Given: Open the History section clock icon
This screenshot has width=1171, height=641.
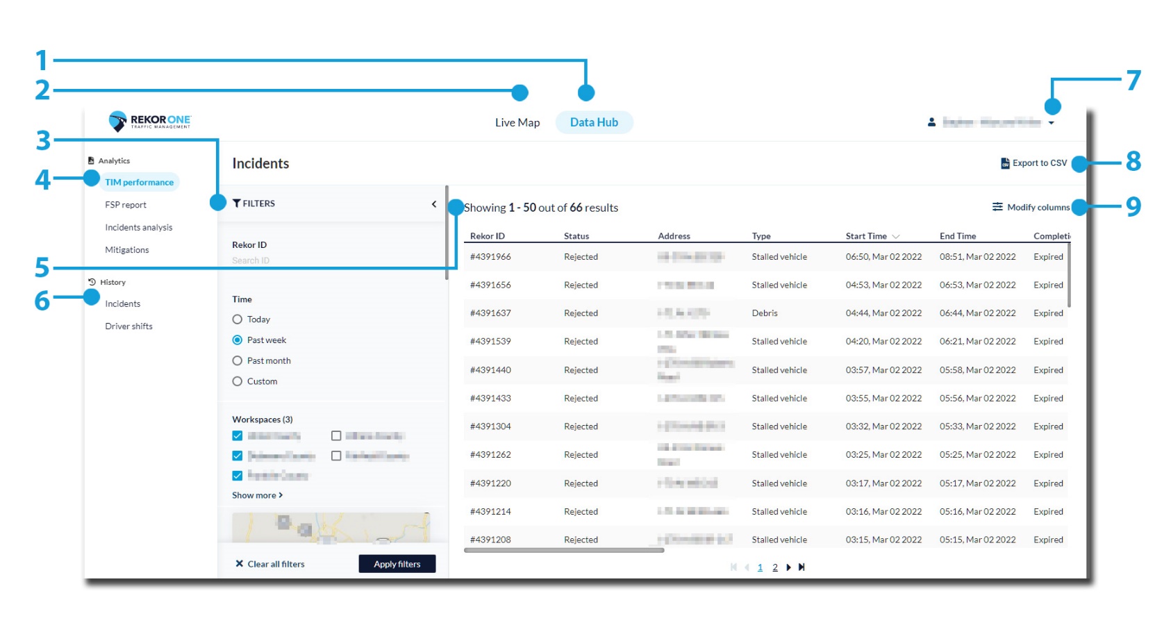Looking at the screenshot, I should (x=91, y=281).
